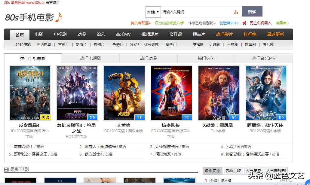Select 音乐MV in the main navigation
The width and height of the screenshot is (310, 185).
coord(123,34)
